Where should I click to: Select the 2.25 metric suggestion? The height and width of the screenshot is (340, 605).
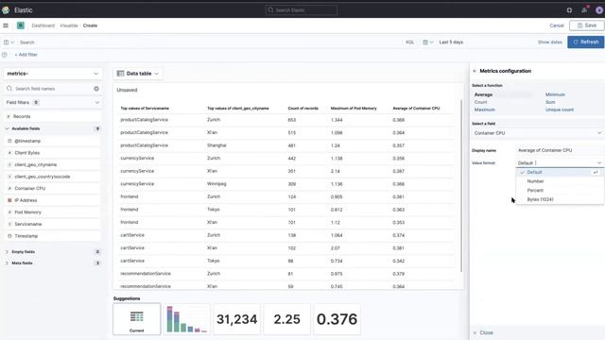(286, 319)
